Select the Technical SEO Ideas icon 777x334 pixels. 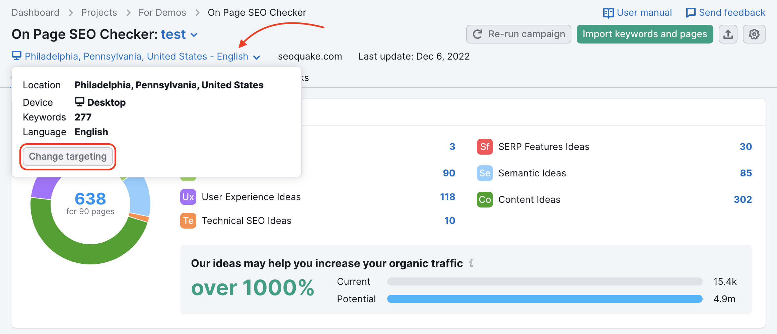coord(188,221)
